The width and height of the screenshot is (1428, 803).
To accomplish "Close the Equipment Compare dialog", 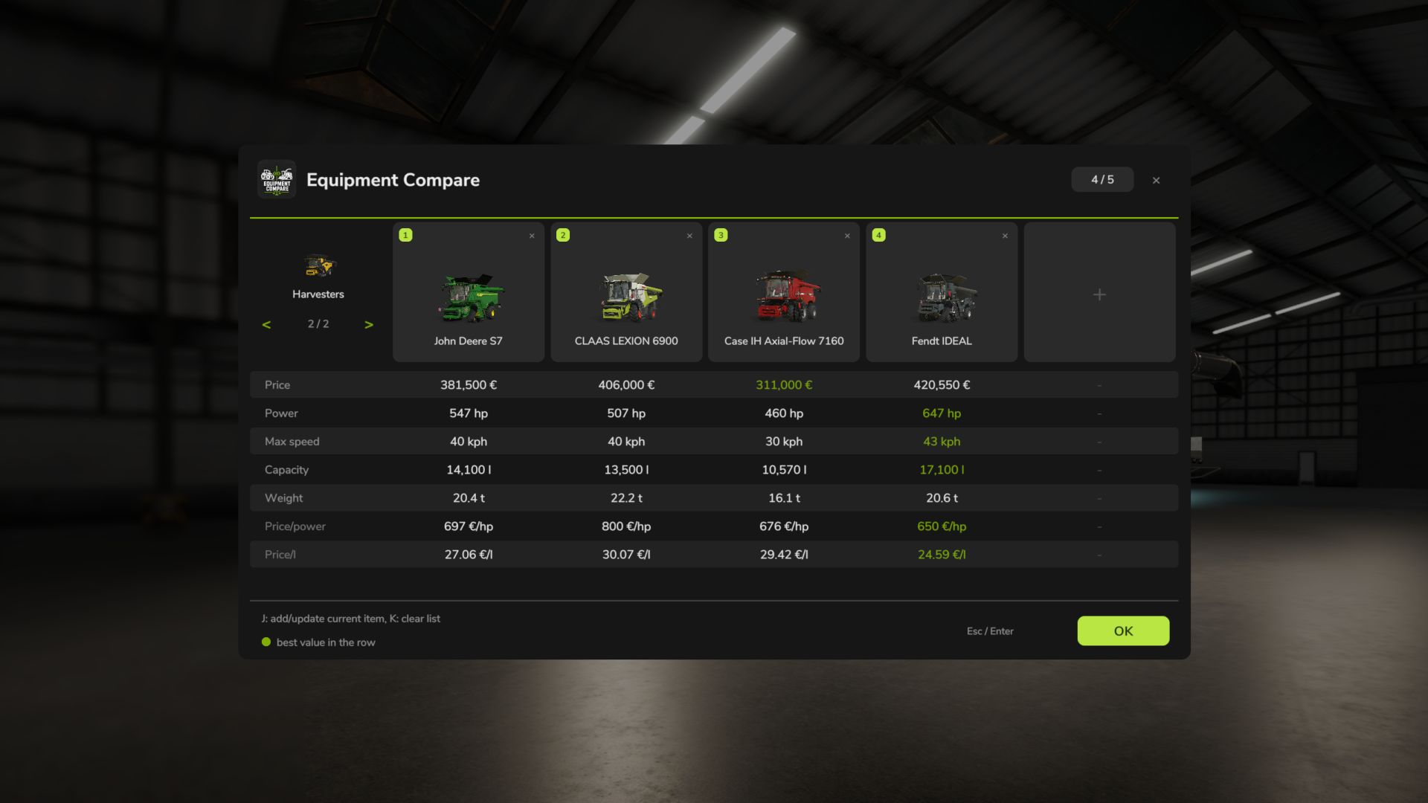I will coord(1156,180).
